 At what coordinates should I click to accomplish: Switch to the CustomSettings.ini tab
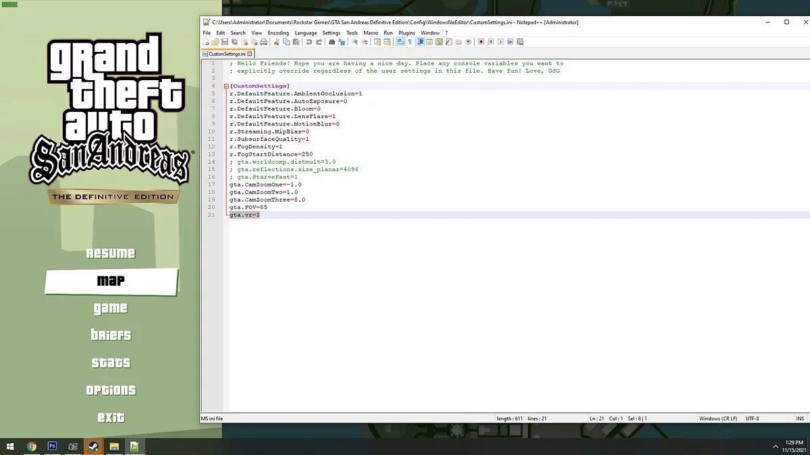coord(226,53)
